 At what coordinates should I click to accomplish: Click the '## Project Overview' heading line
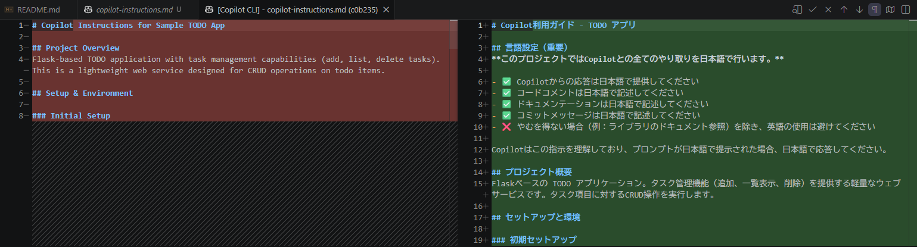coord(76,48)
